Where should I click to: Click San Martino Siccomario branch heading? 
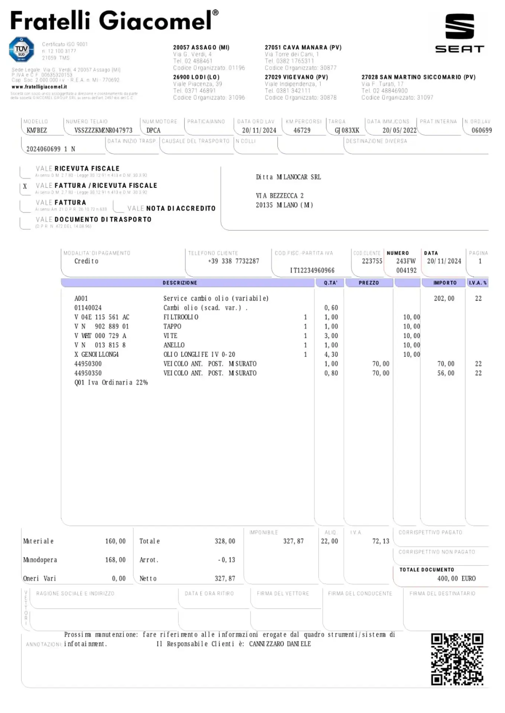pos(418,77)
